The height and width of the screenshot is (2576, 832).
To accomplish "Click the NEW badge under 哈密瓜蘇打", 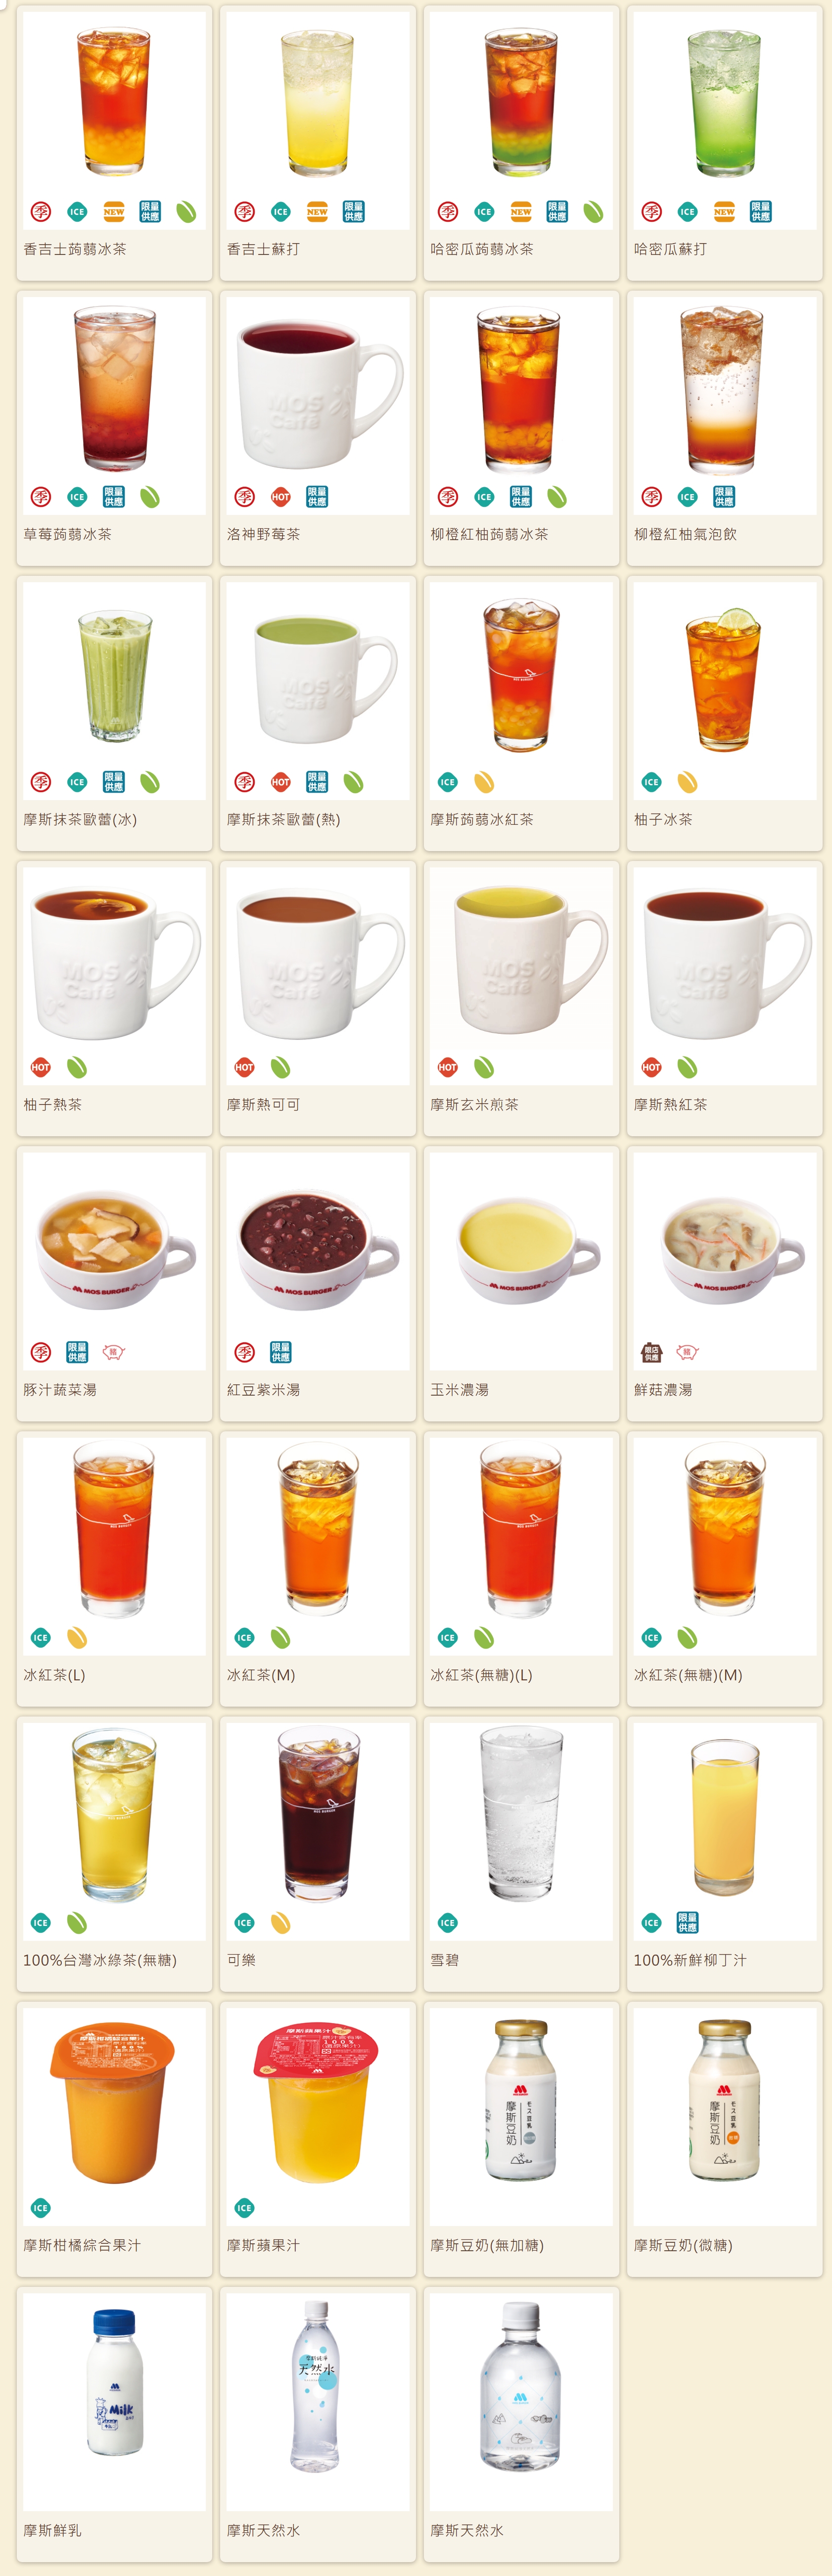I will click(724, 212).
